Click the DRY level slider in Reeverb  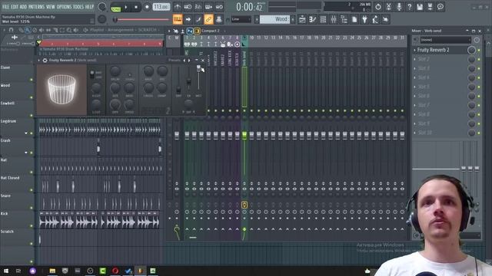tap(178, 80)
